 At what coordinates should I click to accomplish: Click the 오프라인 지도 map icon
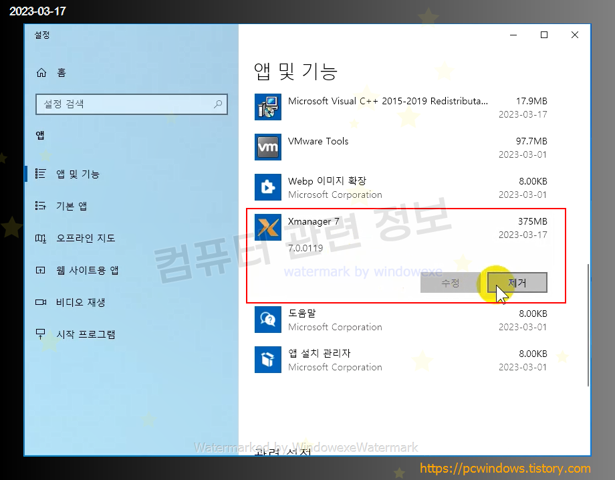point(40,238)
